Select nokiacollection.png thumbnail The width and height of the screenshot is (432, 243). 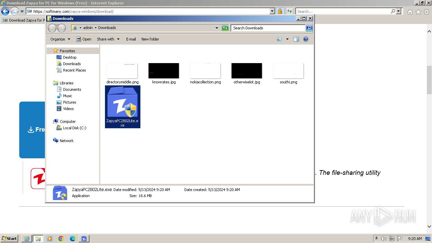(205, 71)
